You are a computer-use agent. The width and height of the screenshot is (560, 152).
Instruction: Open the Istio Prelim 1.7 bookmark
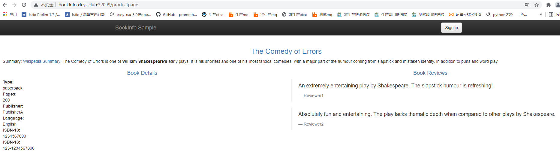click(x=41, y=14)
